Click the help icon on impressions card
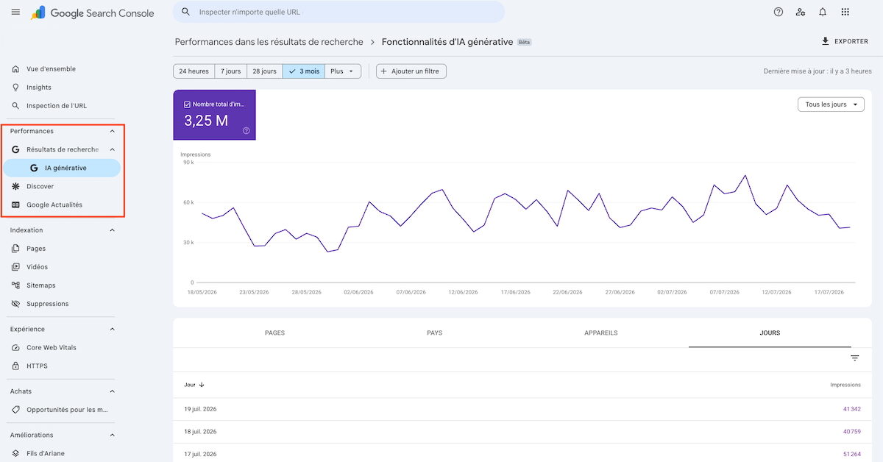The width and height of the screenshot is (883, 462). click(x=247, y=131)
